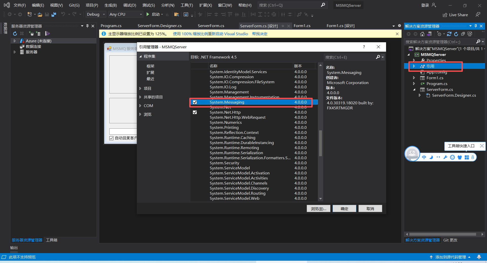Click the Collapse All icon in Solution Explorer
Screen dimensions: 487x263
coord(463,34)
